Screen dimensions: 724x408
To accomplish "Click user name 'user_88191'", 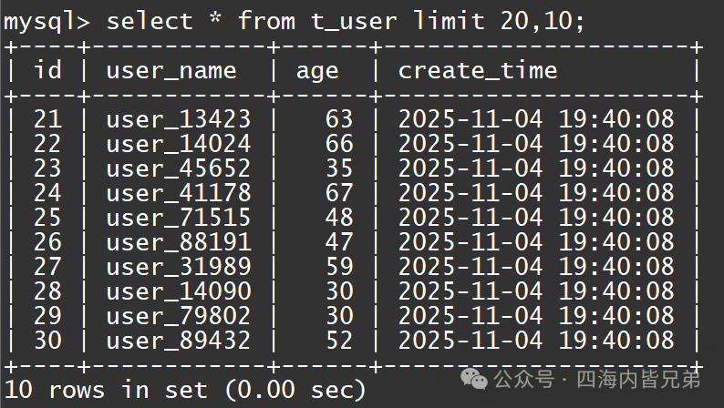I will [x=179, y=242].
